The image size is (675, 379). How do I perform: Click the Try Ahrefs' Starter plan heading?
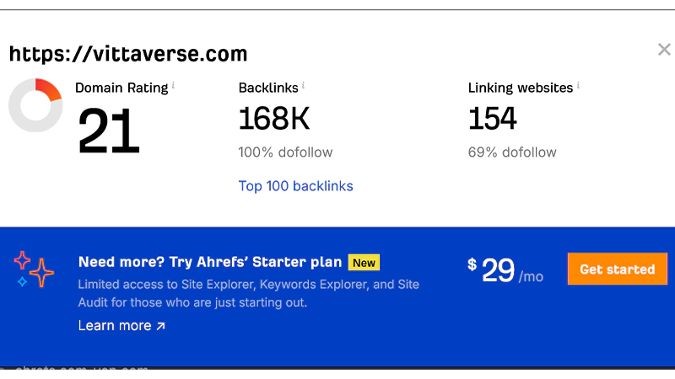point(210,261)
